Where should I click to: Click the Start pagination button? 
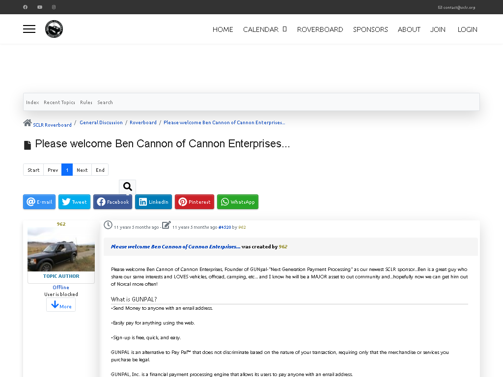tap(33, 170)
